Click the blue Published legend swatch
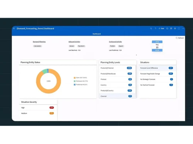This screenshot has width=193, height=144. [x=74, y=84]
